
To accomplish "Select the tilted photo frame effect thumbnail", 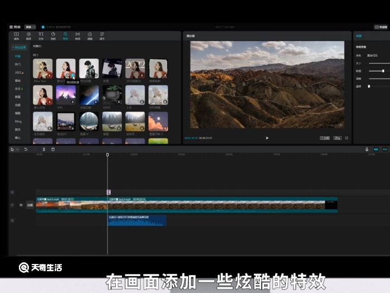I will [x=112, y=69].
